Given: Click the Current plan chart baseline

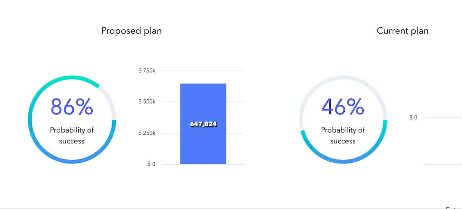Looking at the screenshot, I should coord(443,164).
